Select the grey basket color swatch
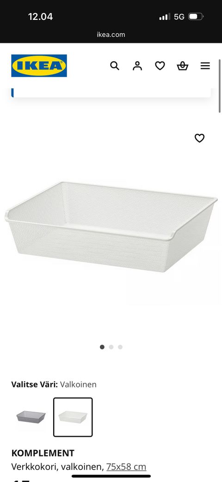Image resolution: width=222 pixels, height=482 pixels. click(x=31, y=417)
